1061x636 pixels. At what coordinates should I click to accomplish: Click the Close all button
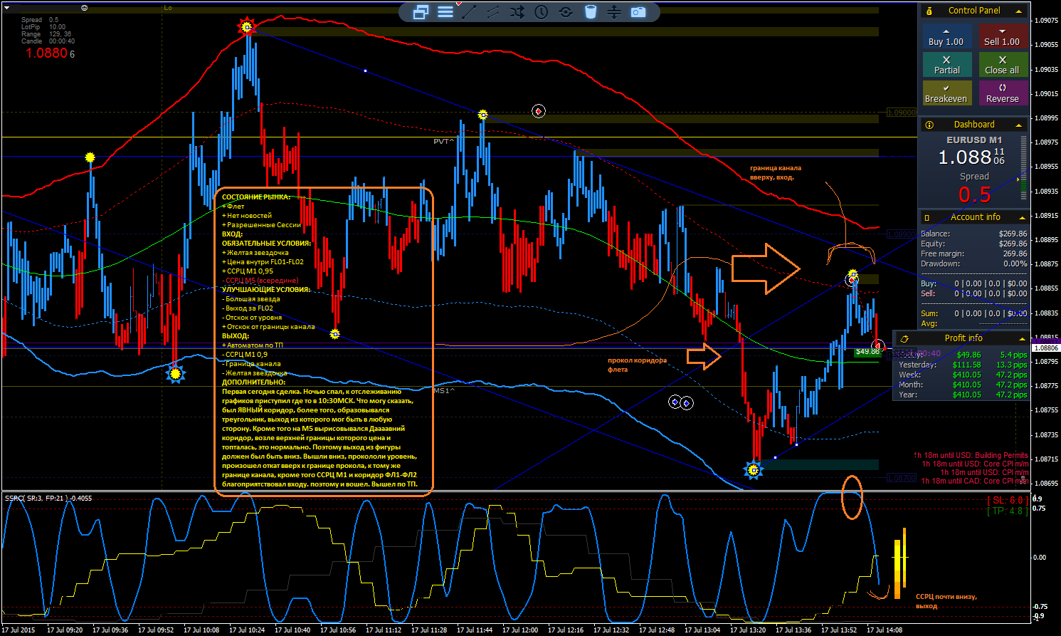pyautogui.click(x=1003, y=65)
